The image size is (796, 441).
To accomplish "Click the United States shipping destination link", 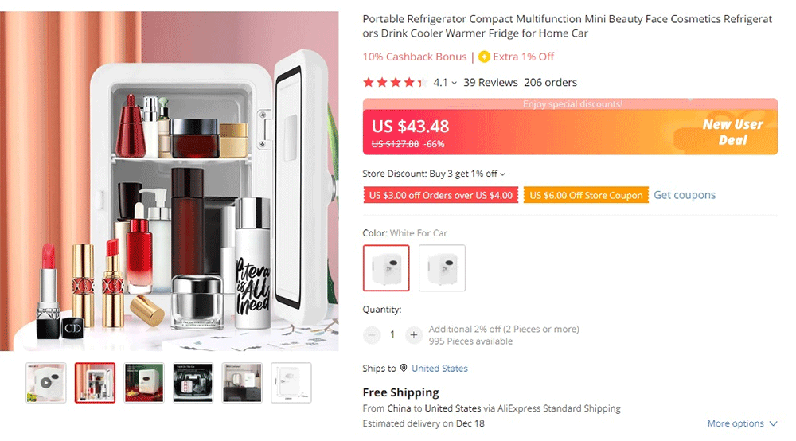I will pyautogui.click(x=439, y=369).
